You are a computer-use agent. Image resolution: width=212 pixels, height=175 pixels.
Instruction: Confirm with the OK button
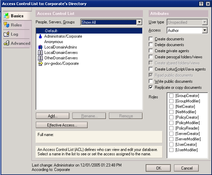[158, 168]
